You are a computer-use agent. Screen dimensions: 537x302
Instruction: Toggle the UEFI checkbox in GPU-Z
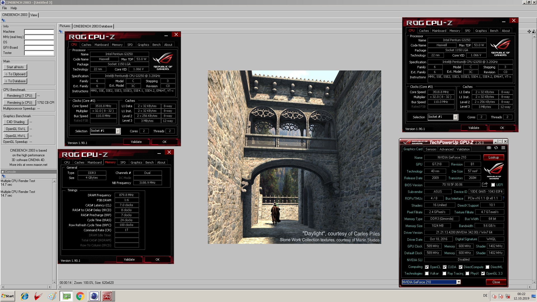coord(493,185)
